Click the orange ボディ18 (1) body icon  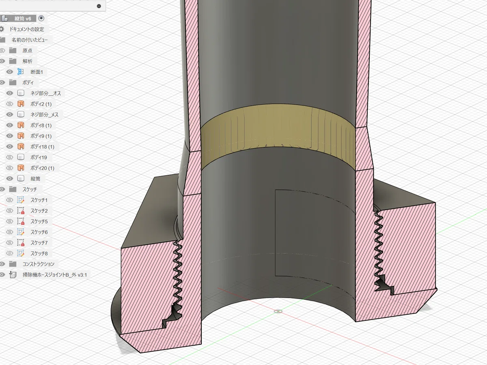(x=21, y=146)
